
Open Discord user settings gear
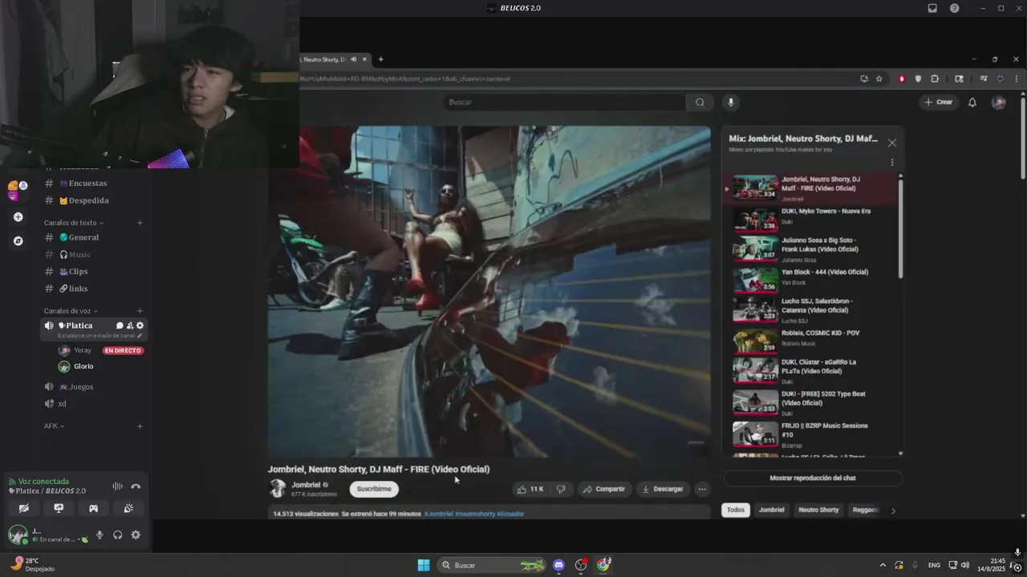[x=136, y=535]
